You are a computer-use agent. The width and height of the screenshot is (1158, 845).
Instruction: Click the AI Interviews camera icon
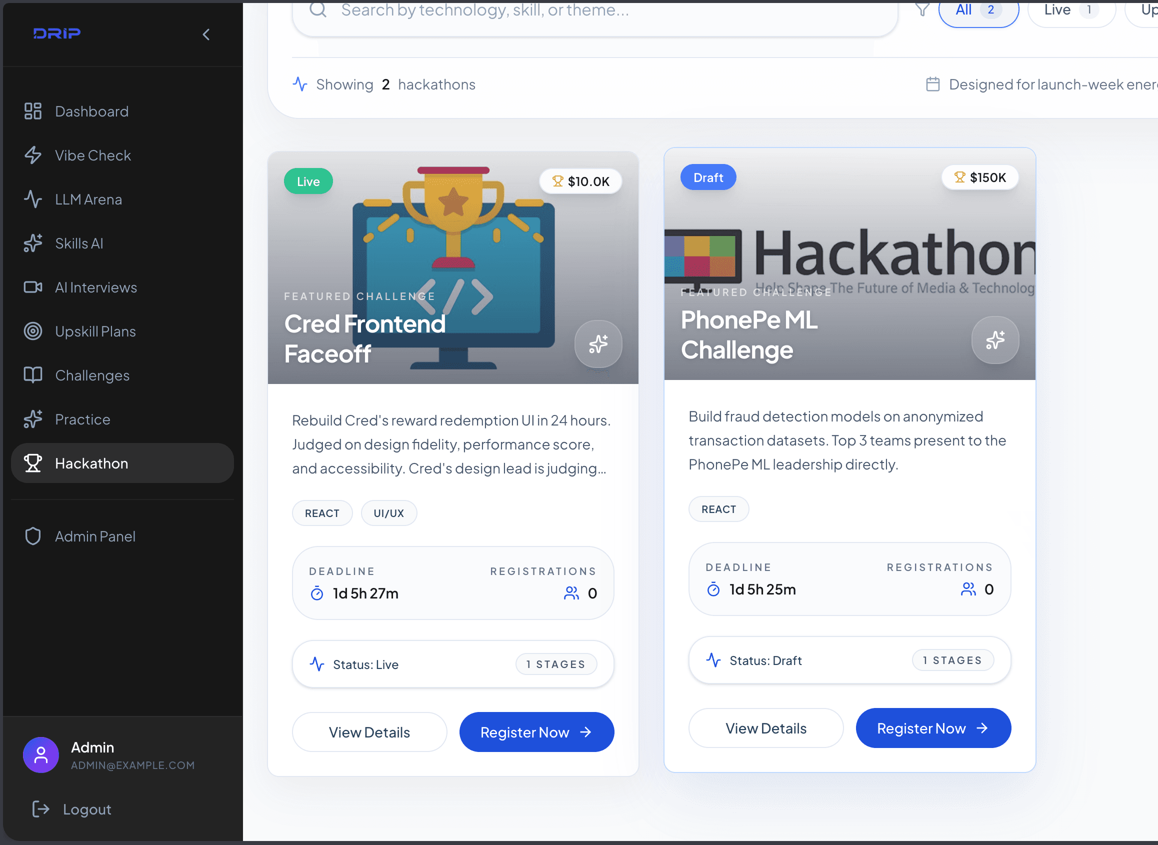point(32,287)
